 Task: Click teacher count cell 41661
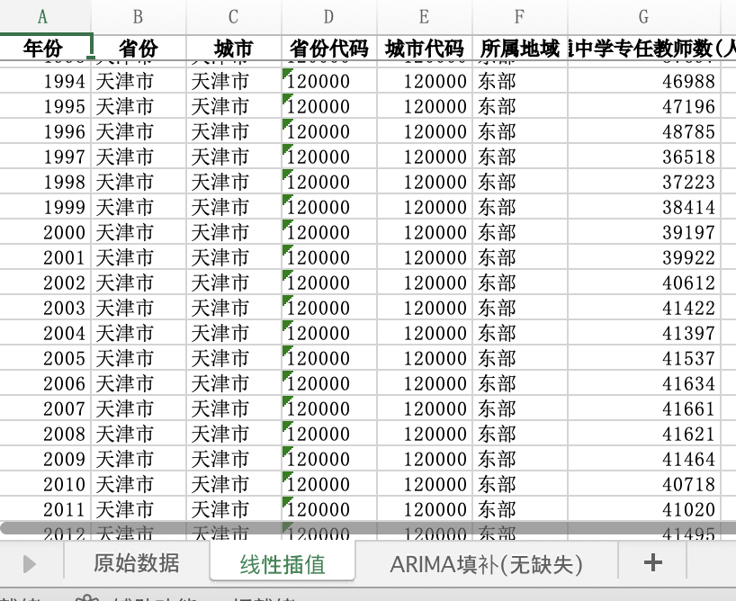tap(644, 409)
